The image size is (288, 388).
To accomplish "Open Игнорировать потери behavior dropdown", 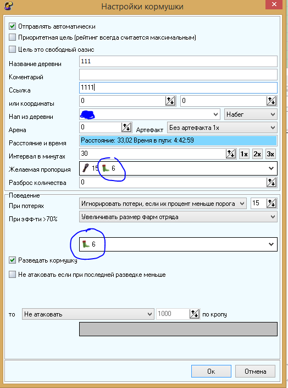I will click(163, 204).
